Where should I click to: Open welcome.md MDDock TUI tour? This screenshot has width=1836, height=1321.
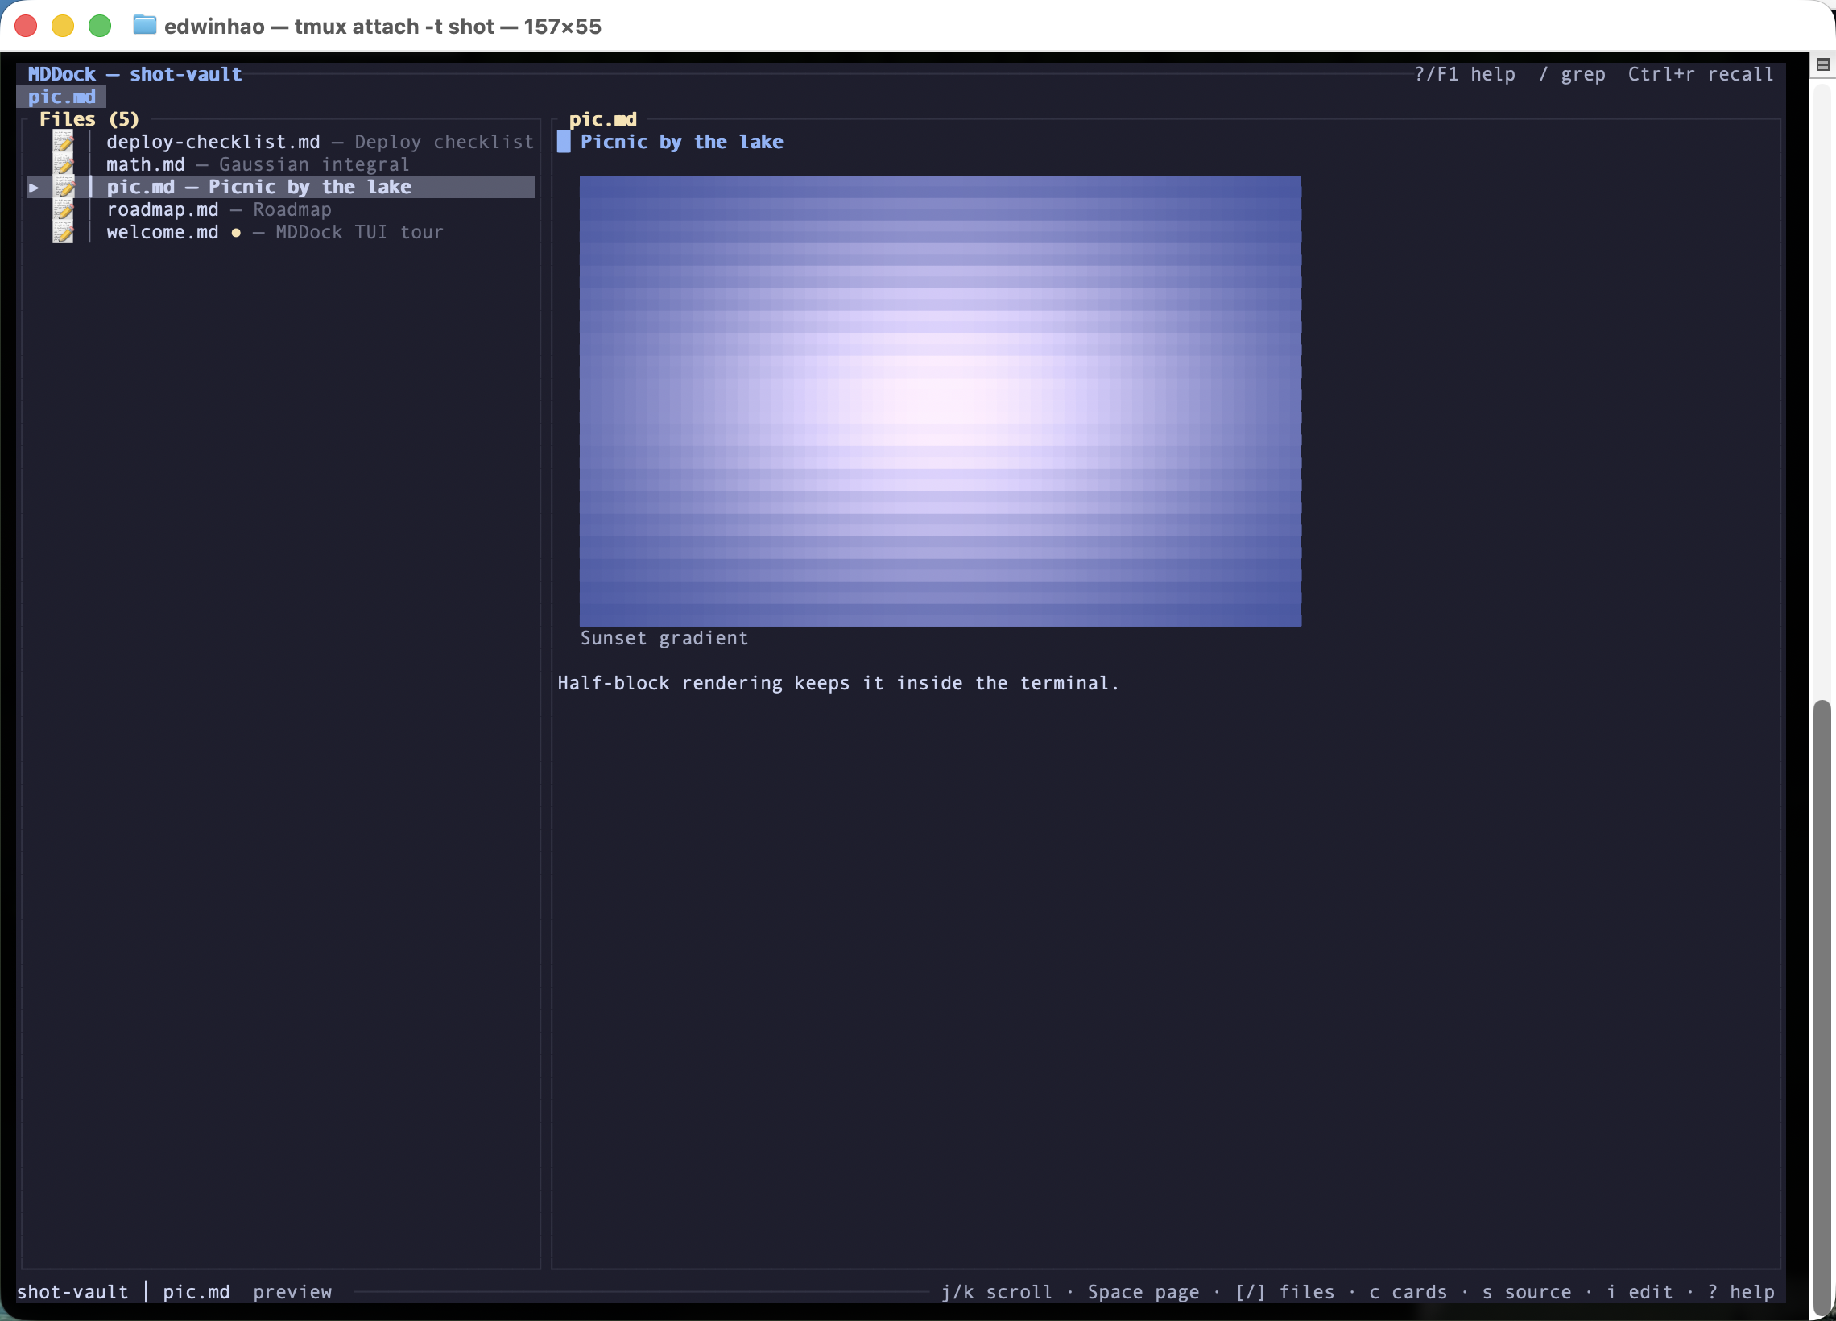275,234
